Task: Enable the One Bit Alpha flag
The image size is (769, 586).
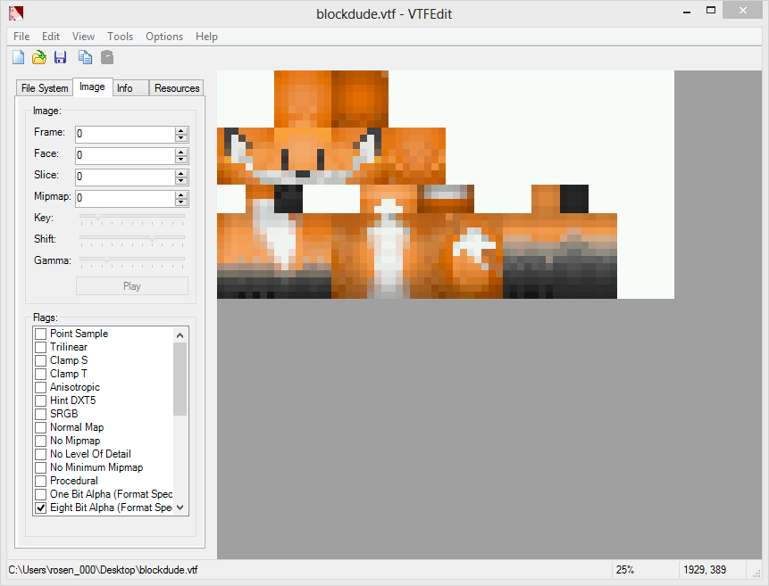Action: pos(41,494)
